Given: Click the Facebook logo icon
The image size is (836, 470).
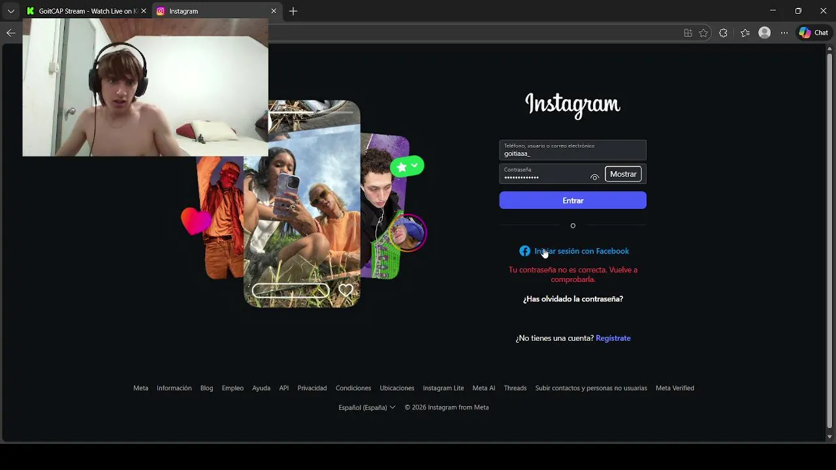Looking at the screenshot, I should coord(524,251).
